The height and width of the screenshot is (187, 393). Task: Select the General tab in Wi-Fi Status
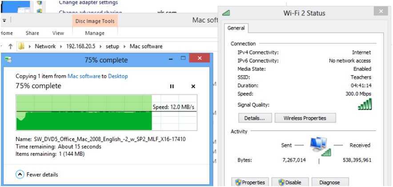pyautogui.click(x=236, y=28)
